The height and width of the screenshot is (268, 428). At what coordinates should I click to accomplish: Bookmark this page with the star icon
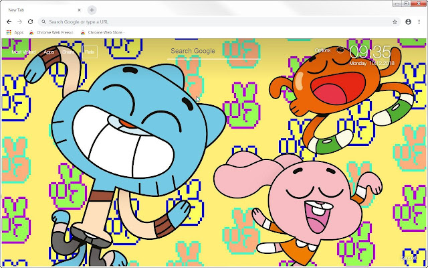(x=395, y=22)
